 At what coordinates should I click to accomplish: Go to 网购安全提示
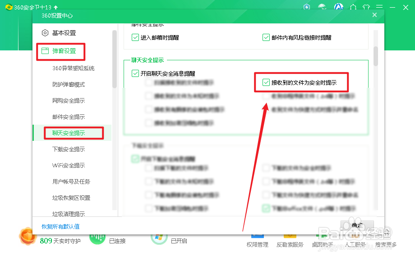point(69,100)
